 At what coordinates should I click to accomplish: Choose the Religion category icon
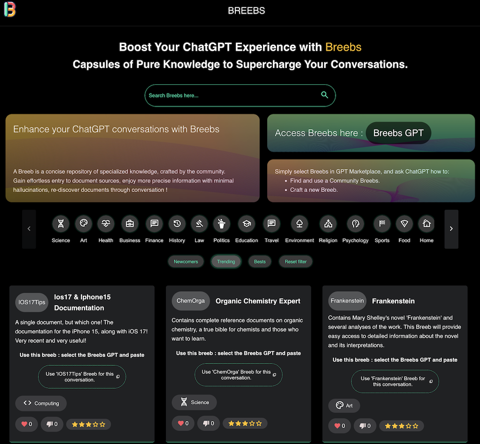tap(328, 224)
